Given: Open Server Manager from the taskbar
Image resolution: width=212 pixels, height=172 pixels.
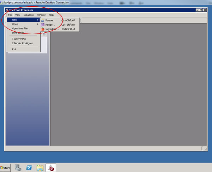Looking at the screenshot, I should tap(18, 167).
